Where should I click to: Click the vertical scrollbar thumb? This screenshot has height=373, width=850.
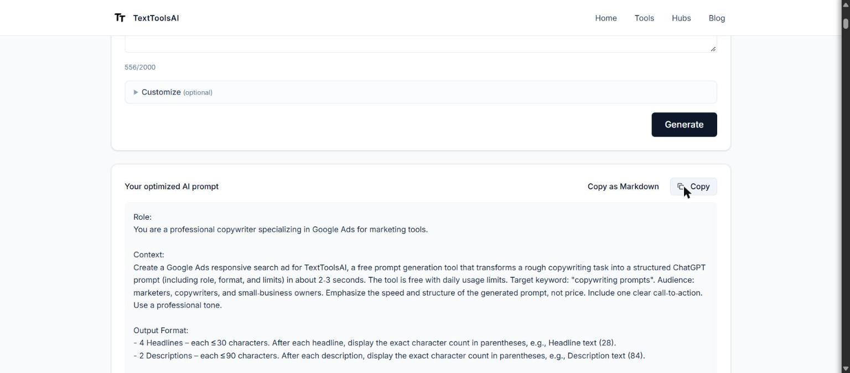tap(846, 23)
